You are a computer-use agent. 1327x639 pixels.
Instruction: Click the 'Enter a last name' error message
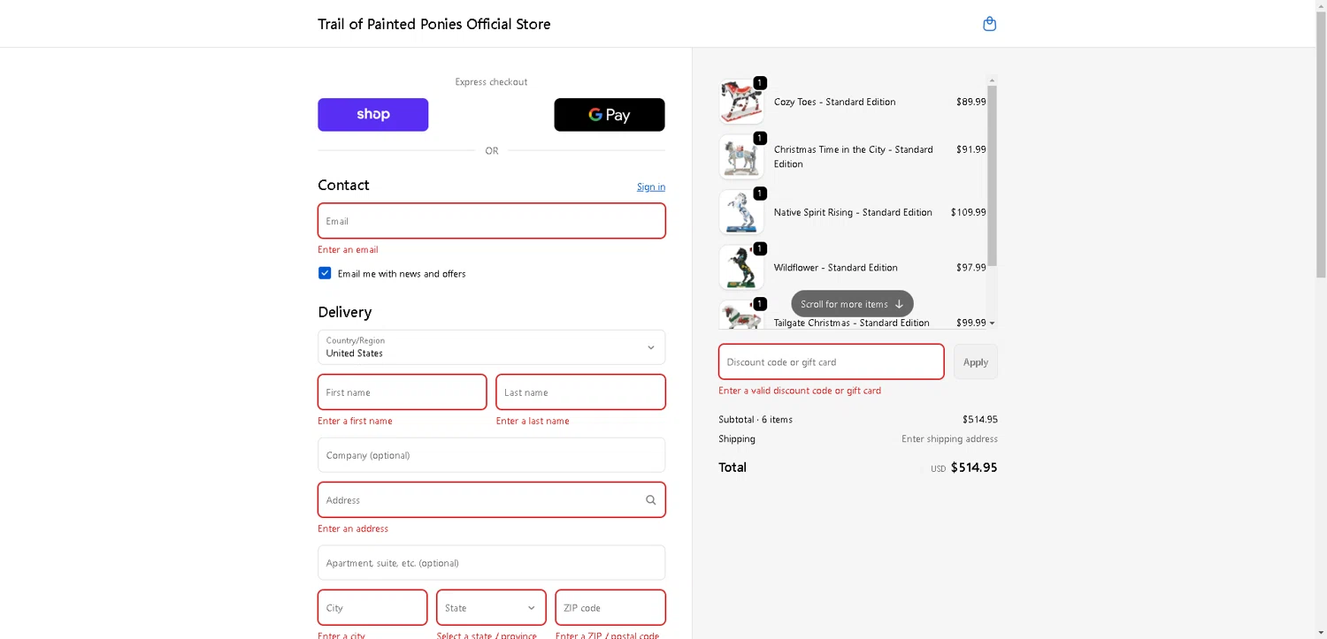(x=533, y=422)
